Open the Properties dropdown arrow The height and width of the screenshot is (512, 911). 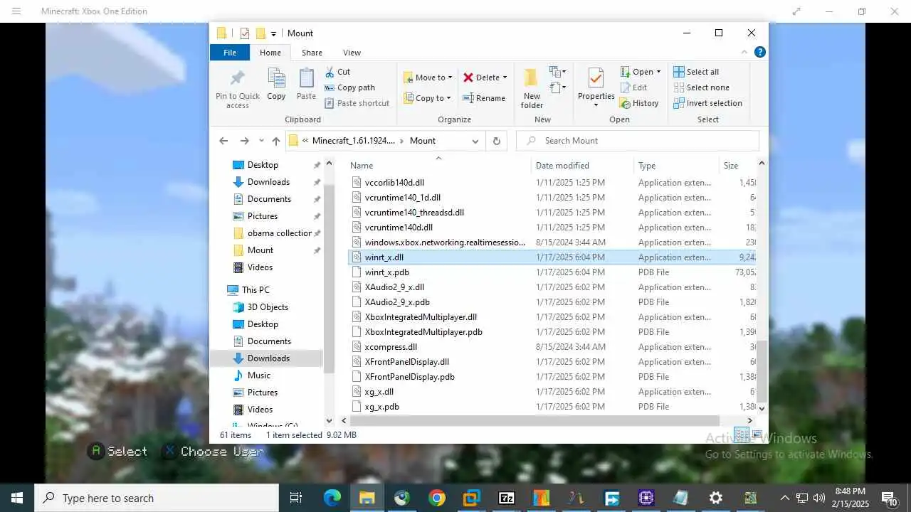pyautogui.click(x=596, y=105)
